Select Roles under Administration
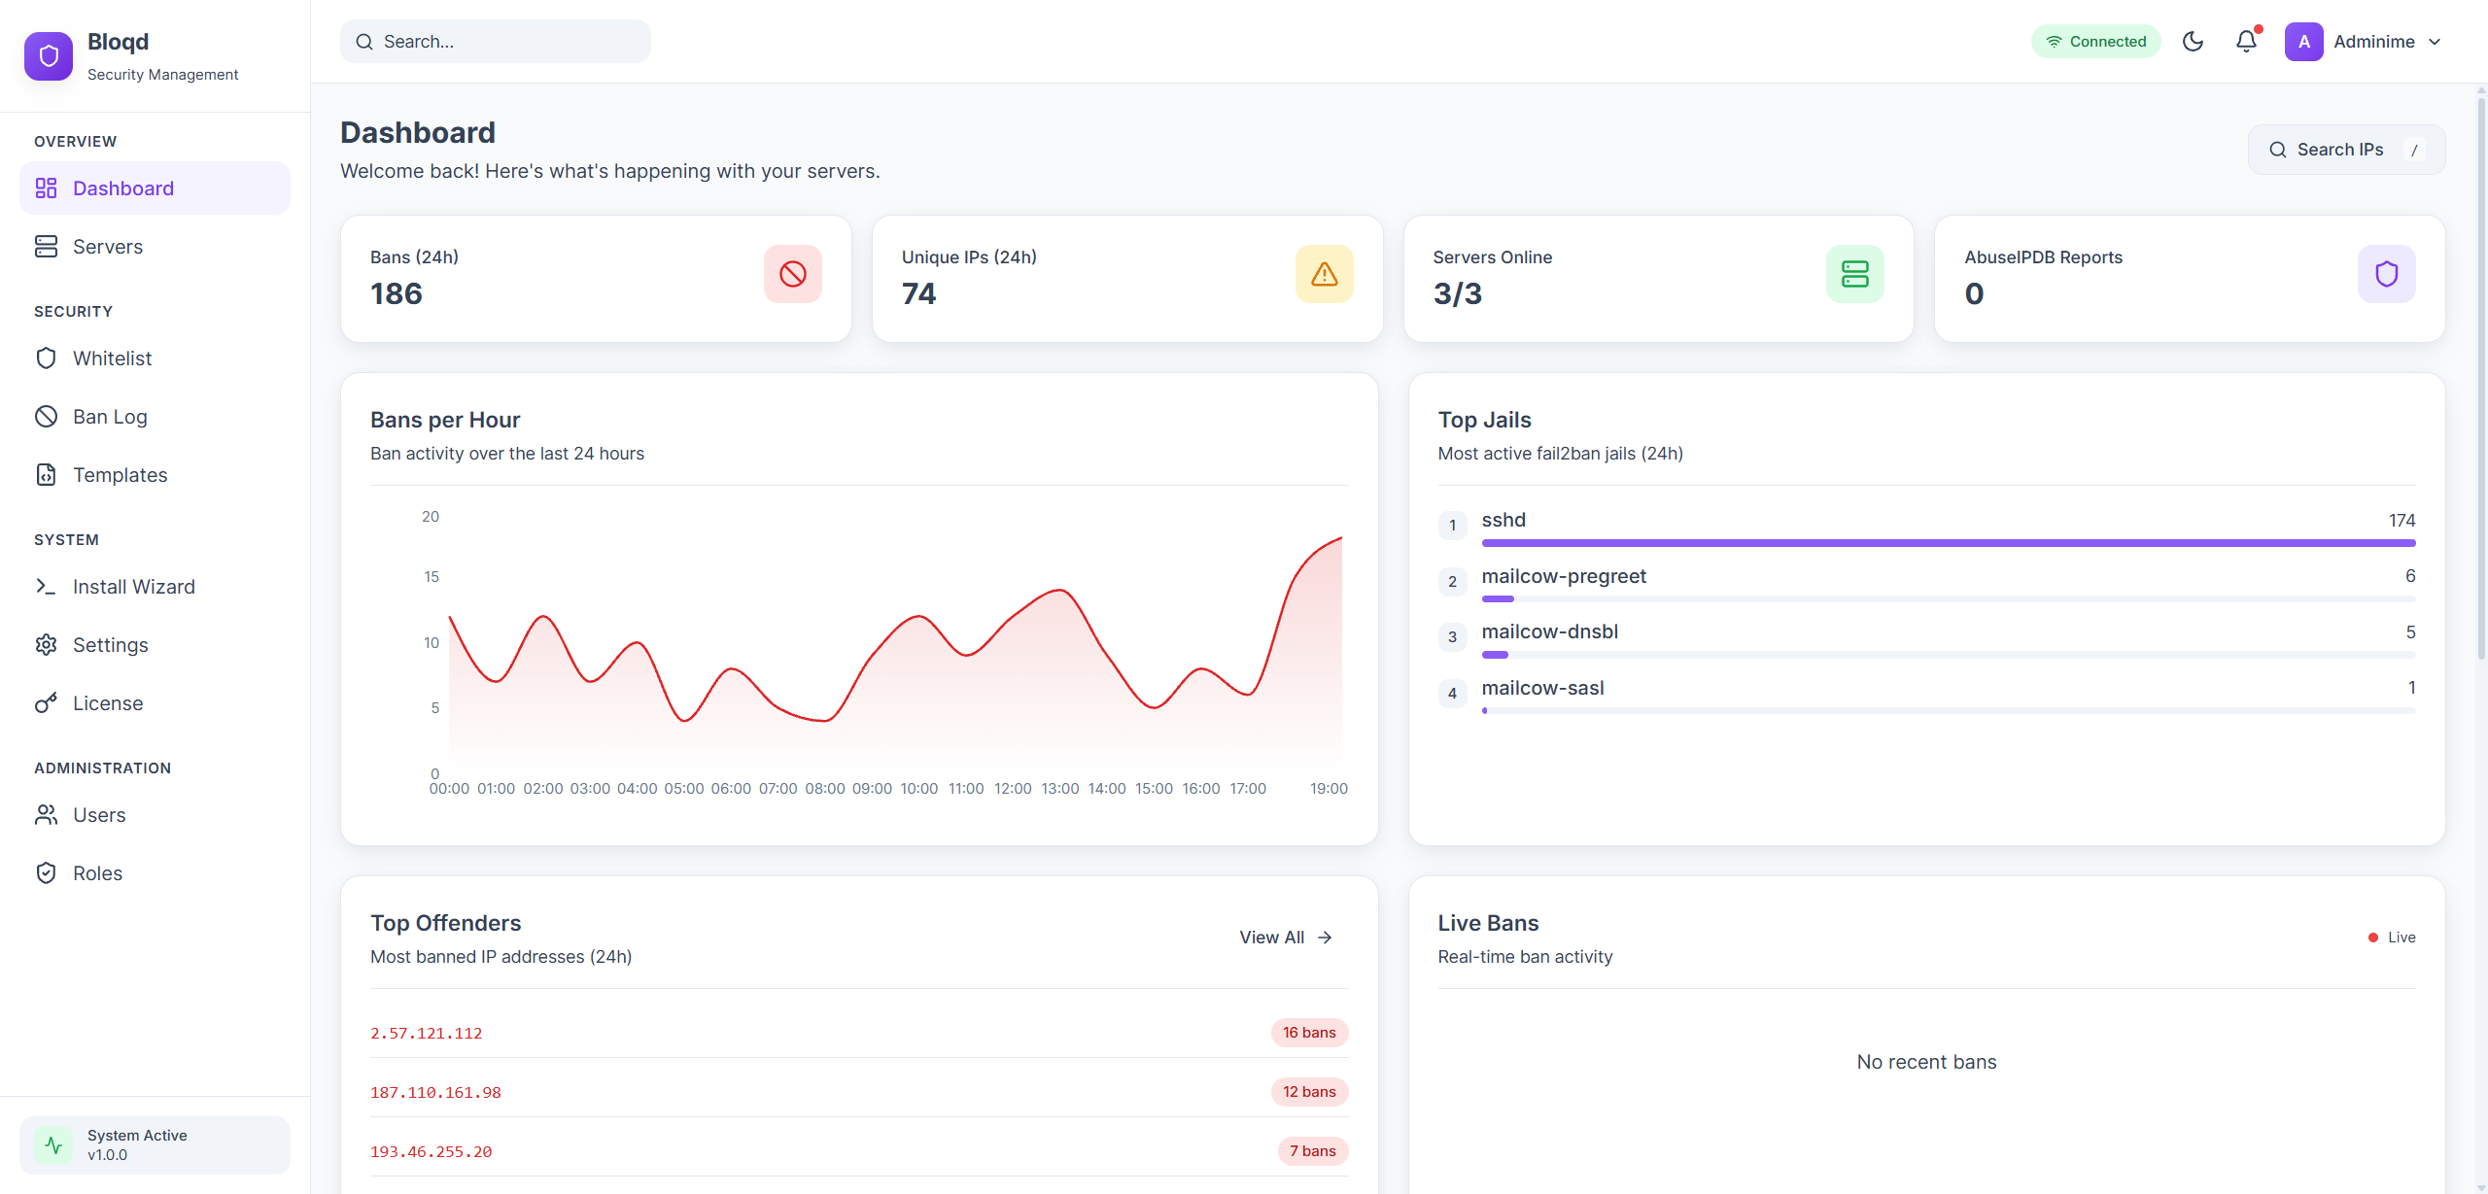The height and width of the screenshot is (1194, 2488). pyautogui.click(x=97, y=872)
